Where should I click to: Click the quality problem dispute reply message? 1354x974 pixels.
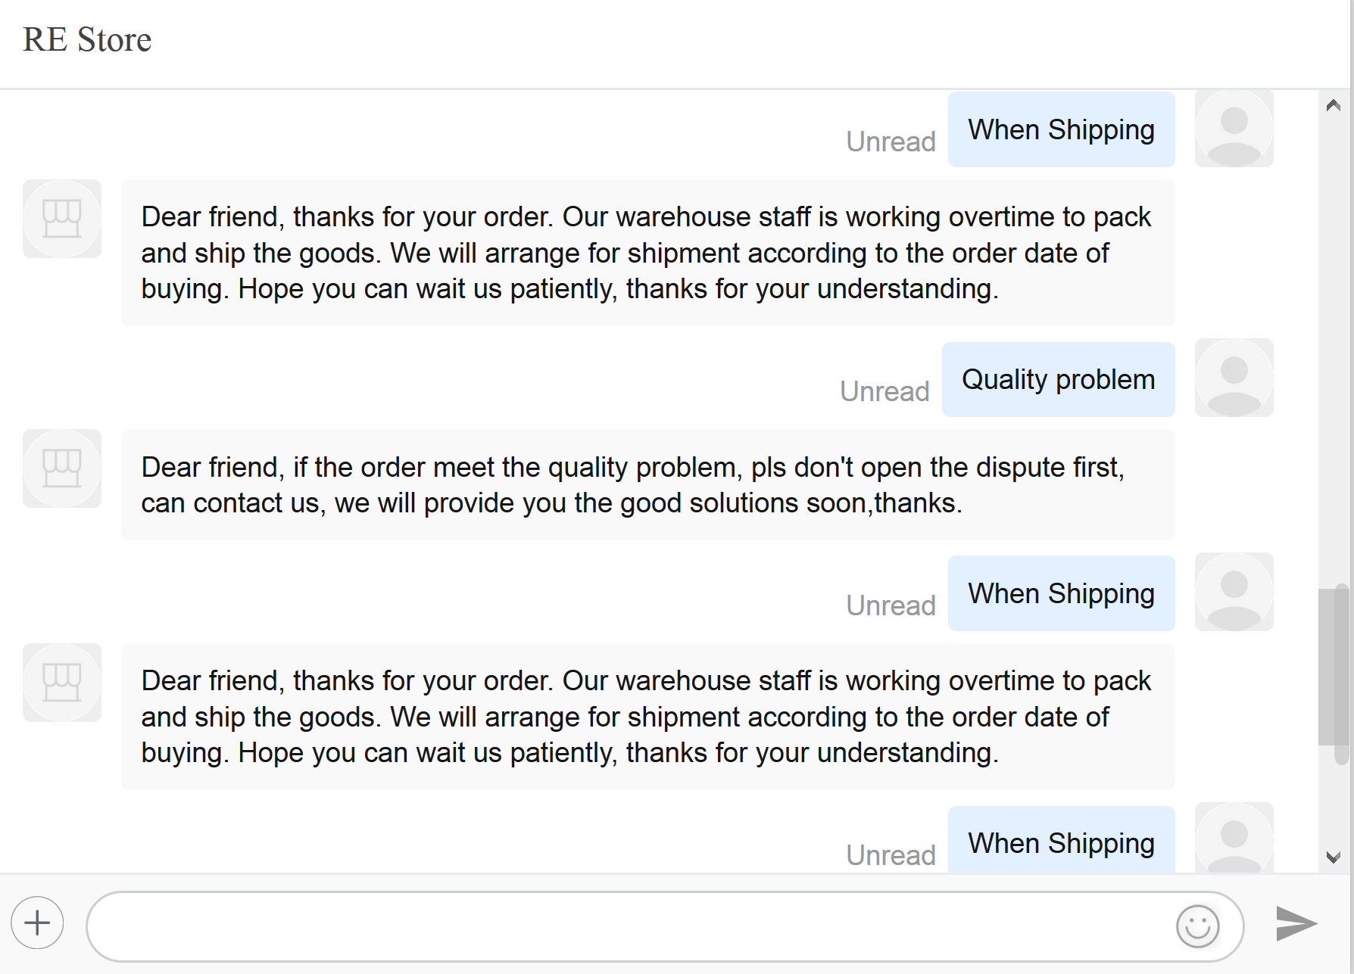coord(647,485)
